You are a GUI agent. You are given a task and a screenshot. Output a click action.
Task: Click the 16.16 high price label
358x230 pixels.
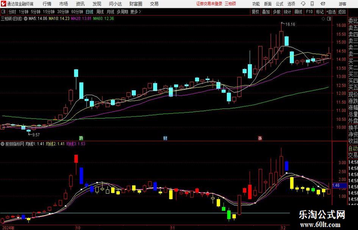point(290,25)
